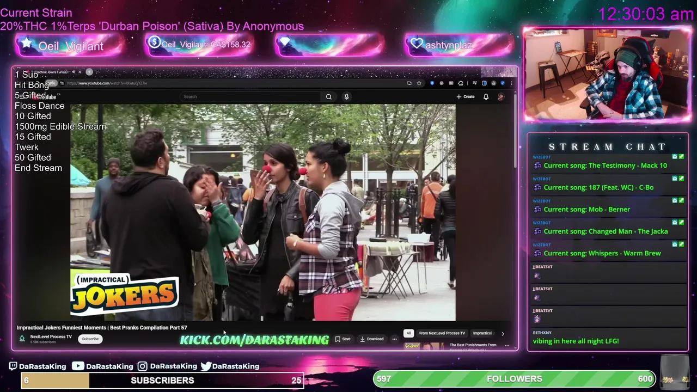The height and width of the screenshot is (392, 697).
Task: Select the 'All' filter chip
Action: coord(408,333)
